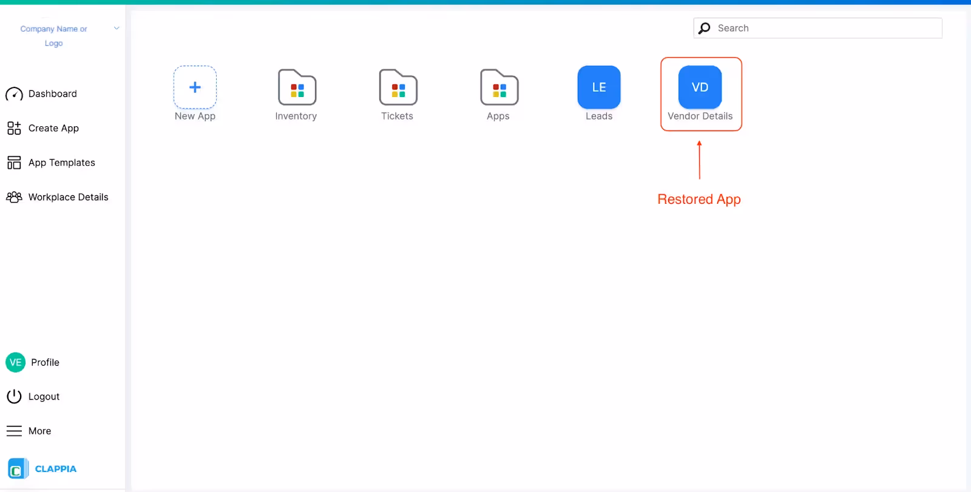Expand the company name dropdown chevron
Viewport: 971px width, 492px height.
click(x=117, y=29)
